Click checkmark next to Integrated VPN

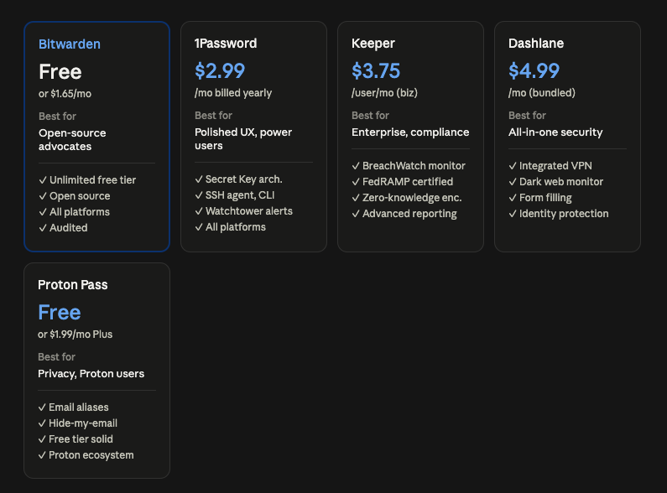pyautogui.click(x=513, y=166)
